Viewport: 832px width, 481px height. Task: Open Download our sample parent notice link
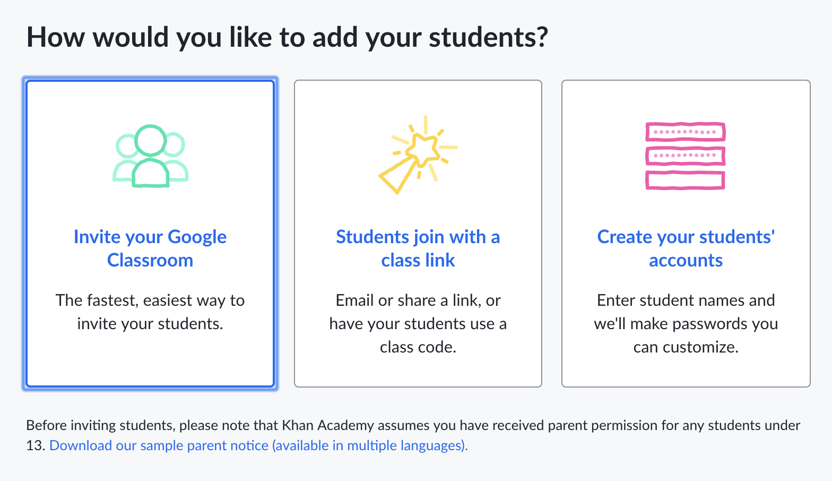click(258, 445)
